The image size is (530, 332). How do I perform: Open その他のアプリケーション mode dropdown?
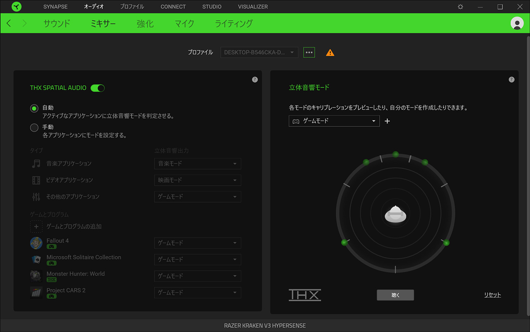198,197
